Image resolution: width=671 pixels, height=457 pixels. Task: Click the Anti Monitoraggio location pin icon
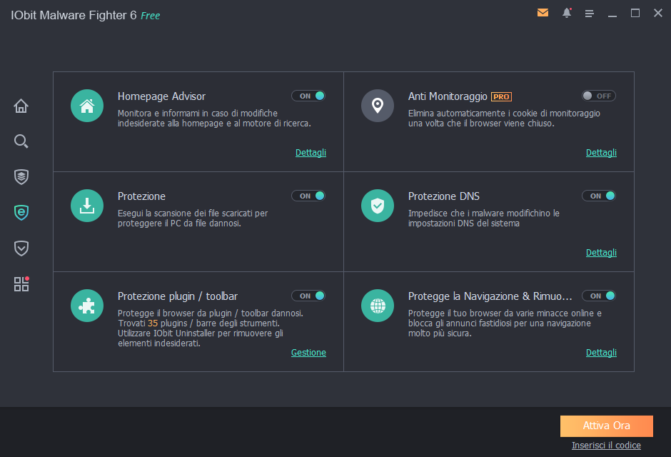378,106
